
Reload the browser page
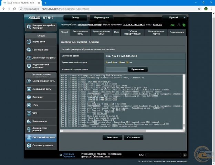coord(14,9)
